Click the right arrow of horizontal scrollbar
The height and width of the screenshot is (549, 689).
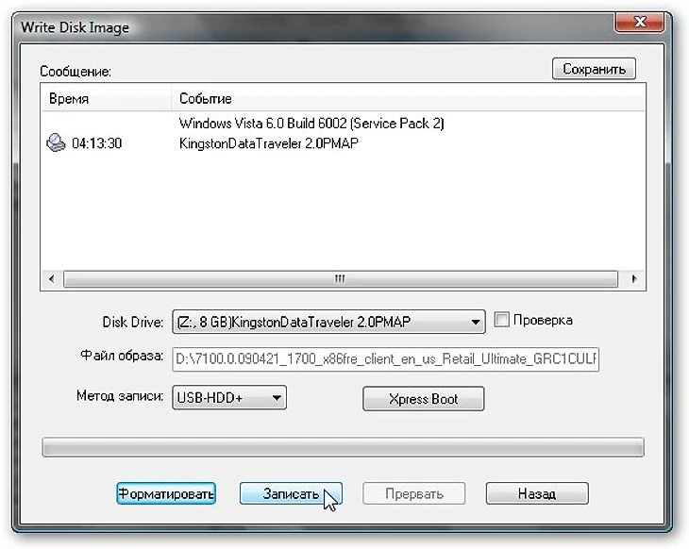633,279
